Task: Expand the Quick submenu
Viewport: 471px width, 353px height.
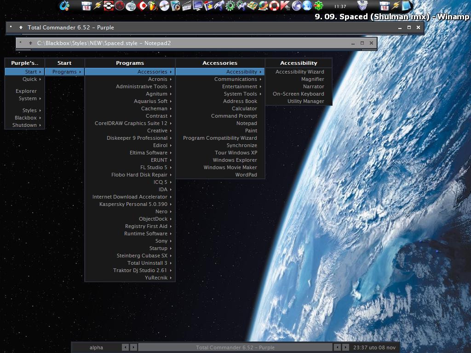Action: (25, 79)
